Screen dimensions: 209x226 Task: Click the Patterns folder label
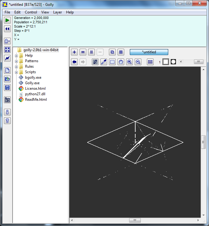[x=32, y=61]
